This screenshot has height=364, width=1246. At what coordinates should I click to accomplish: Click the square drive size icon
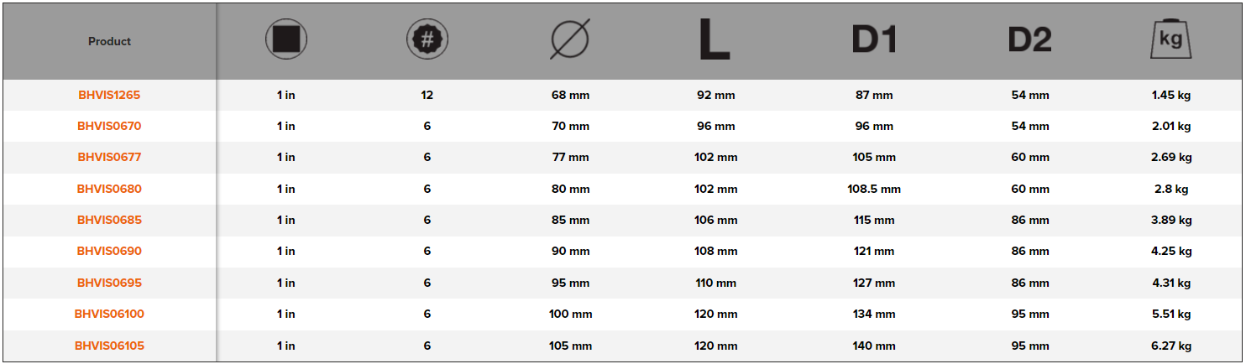point(286,39)
